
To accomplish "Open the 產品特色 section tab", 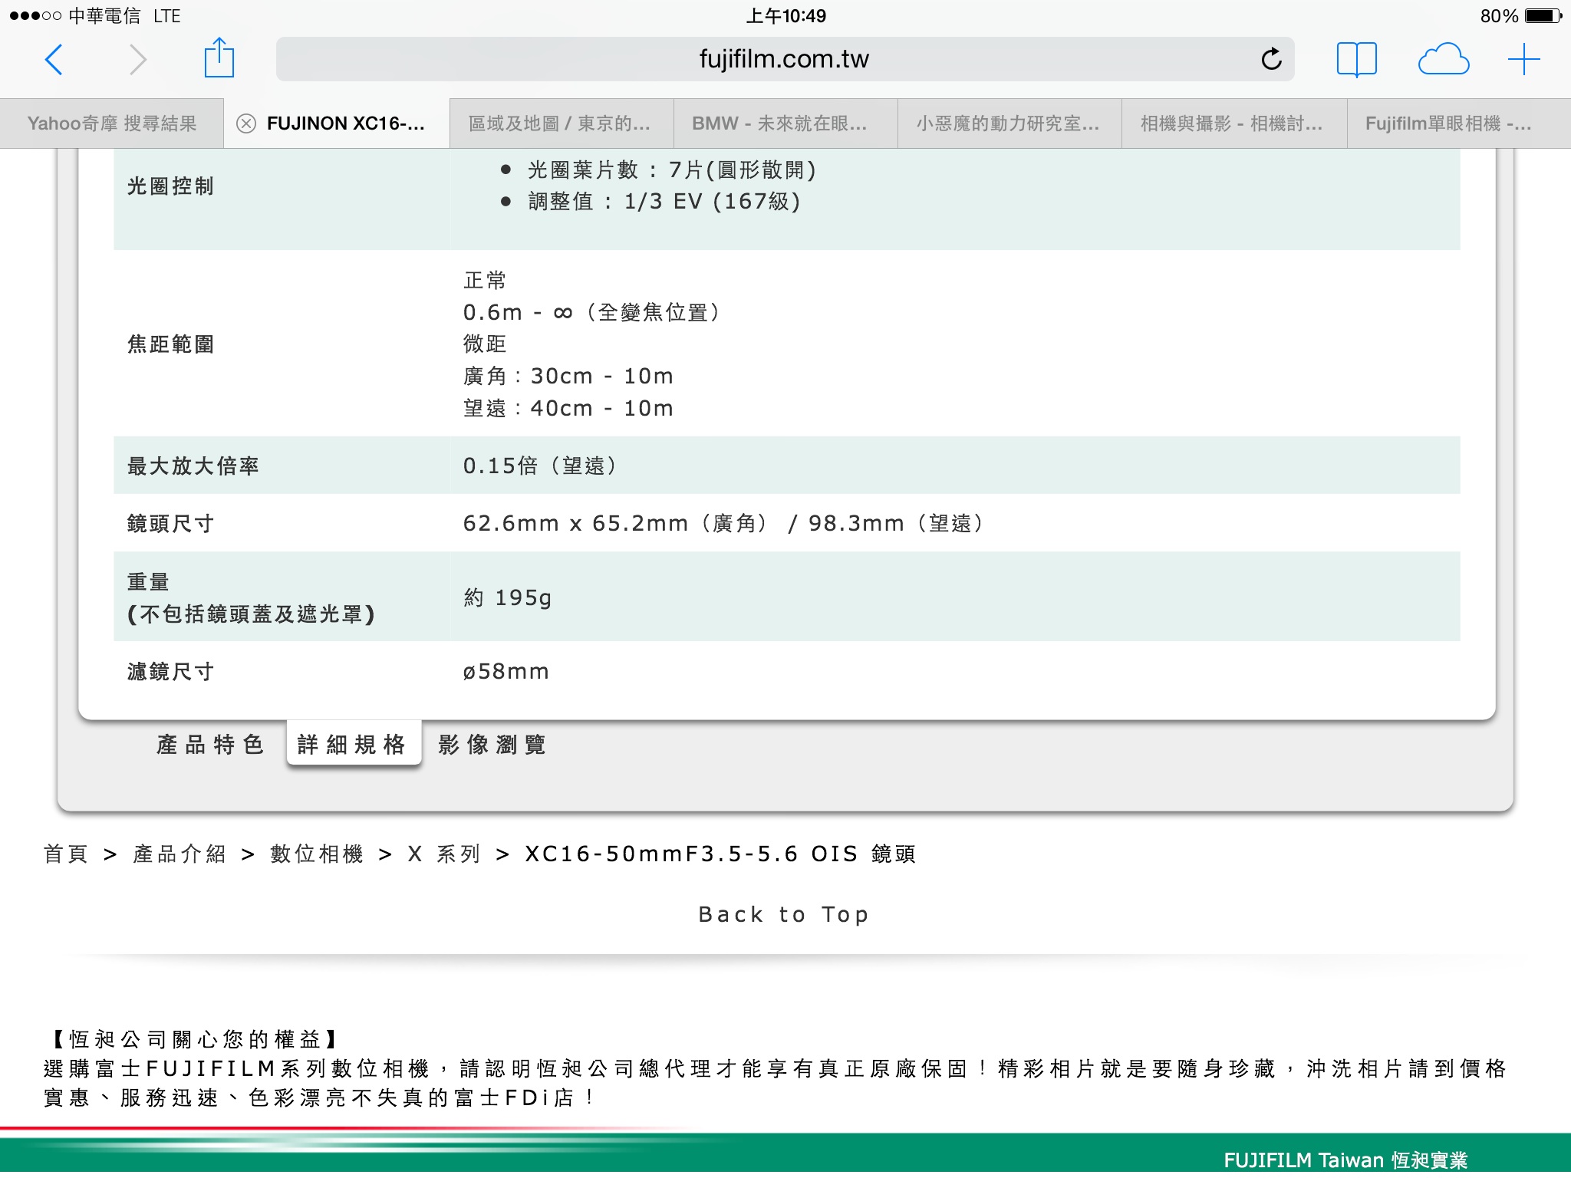I will [x=210, y=744].
